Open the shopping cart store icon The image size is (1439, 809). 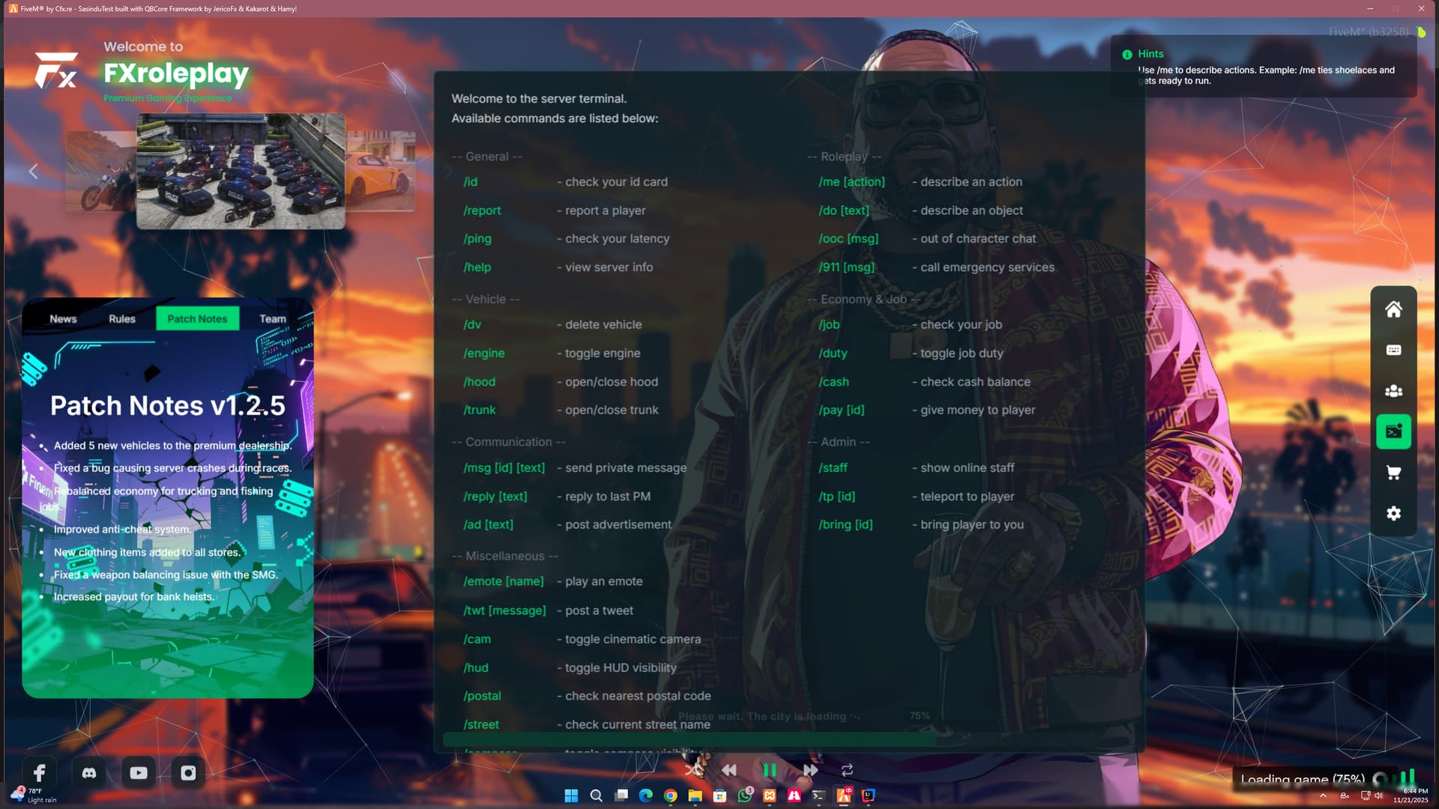tap(1393, 473)
